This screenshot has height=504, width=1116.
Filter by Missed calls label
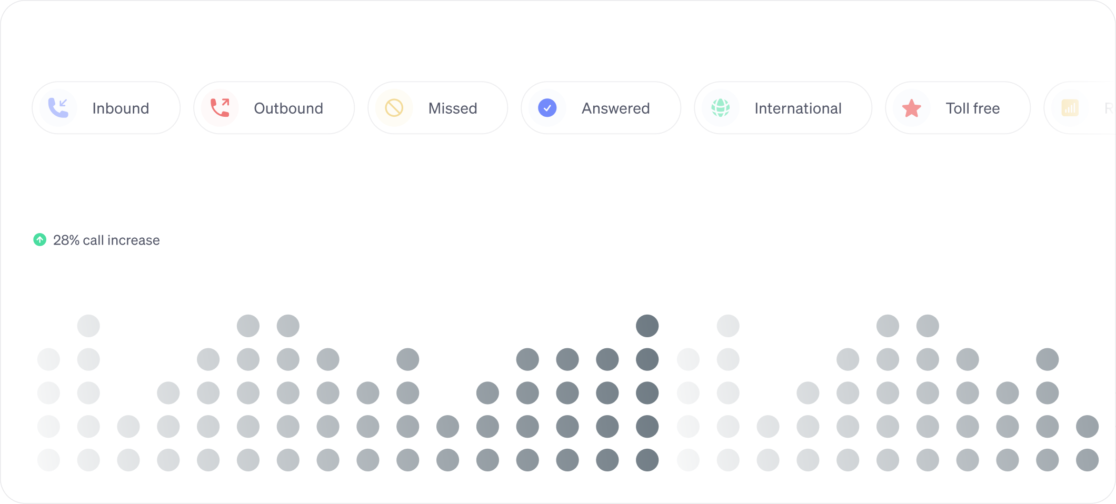click(x=453, y=108)
